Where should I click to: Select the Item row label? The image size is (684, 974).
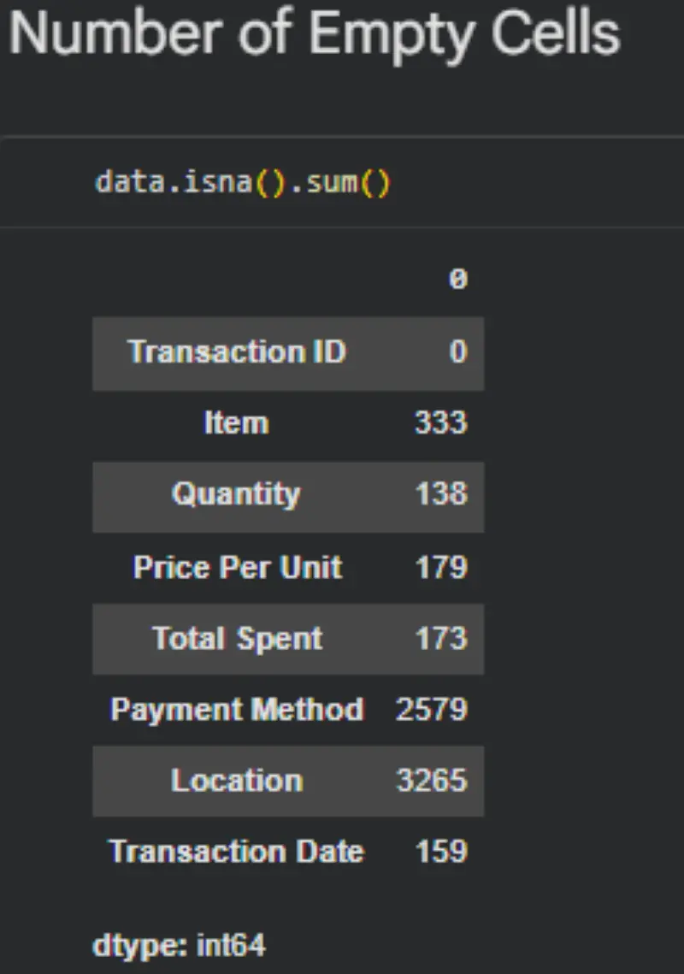coord(236,423)
